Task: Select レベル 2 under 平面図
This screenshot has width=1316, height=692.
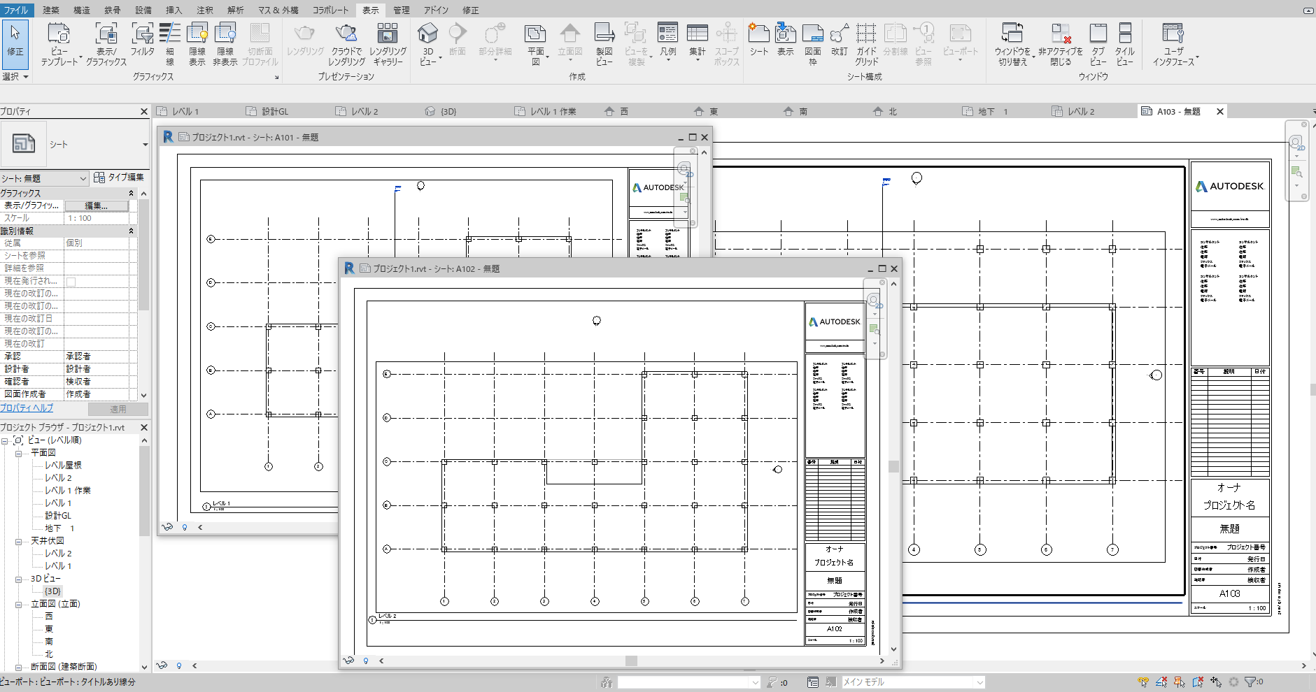Action: (58, 478)
